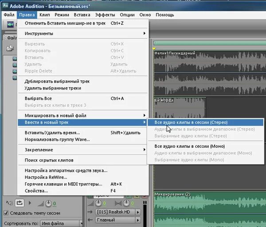Image resolution: width=266 pixels, height=227 pixels.
Task: Adjust the track pan knob
Action: pyautogui.click(x=126, y=203)
